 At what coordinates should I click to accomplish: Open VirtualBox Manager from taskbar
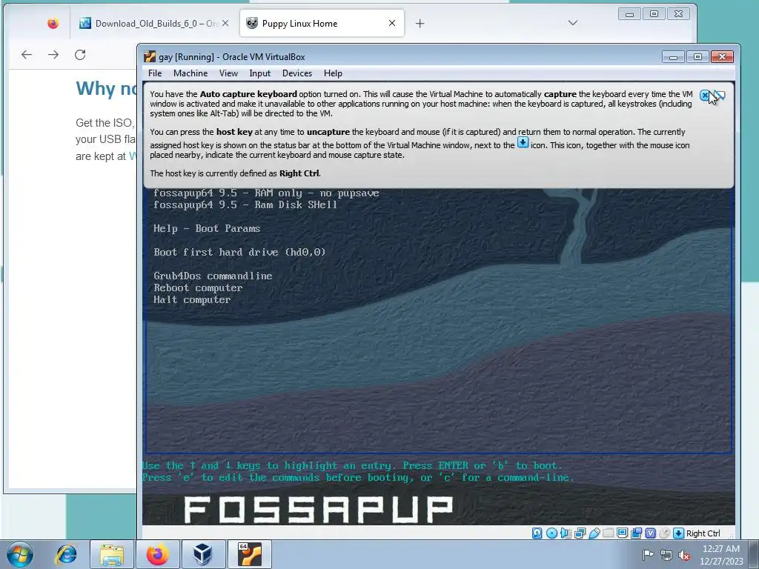pyautogui.click(x=203, y=554)
